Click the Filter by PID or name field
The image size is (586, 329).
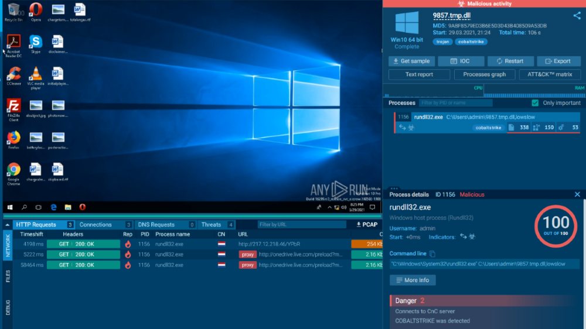pyautogui.click(x=455, y=102)
